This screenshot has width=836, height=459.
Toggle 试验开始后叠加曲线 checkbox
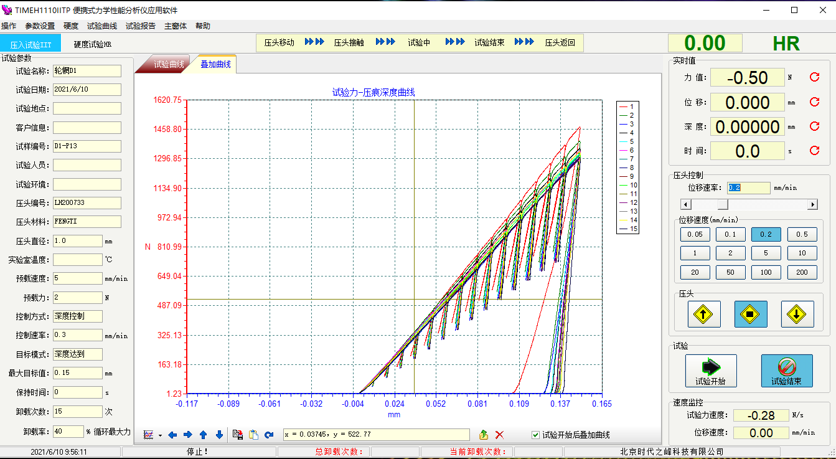click(535, 435)
